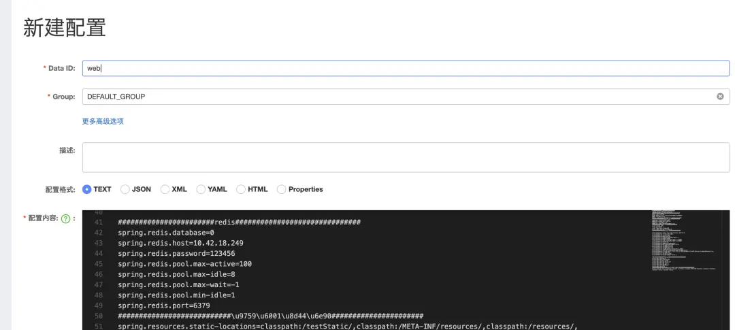This screenshot has width=735, height=330.
Task: Click the comment line with \u9759\u6001 escapes
Action: [x=270, y=316]
